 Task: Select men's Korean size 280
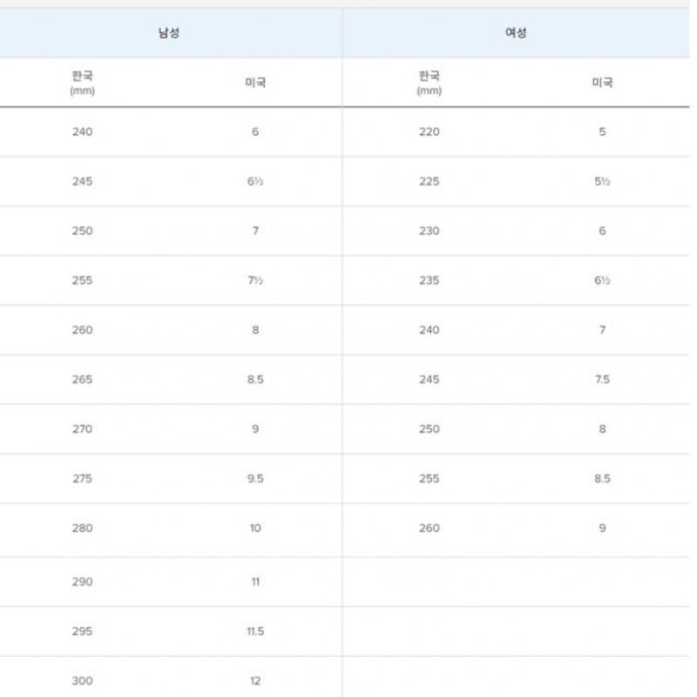tap(83, 528)
